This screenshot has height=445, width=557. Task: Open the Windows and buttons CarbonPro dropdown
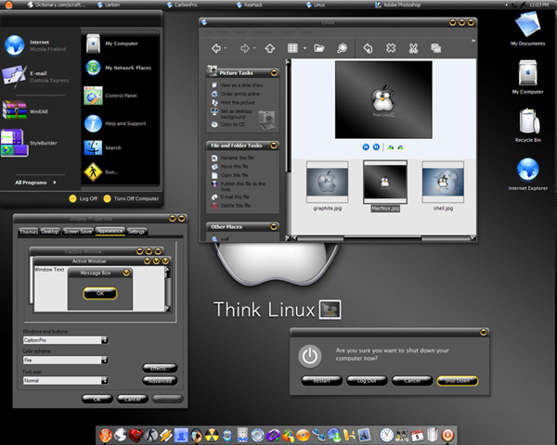click(x=104, y=340)
